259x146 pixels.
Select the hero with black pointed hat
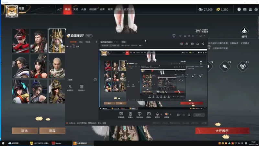(x=20, y=91)
